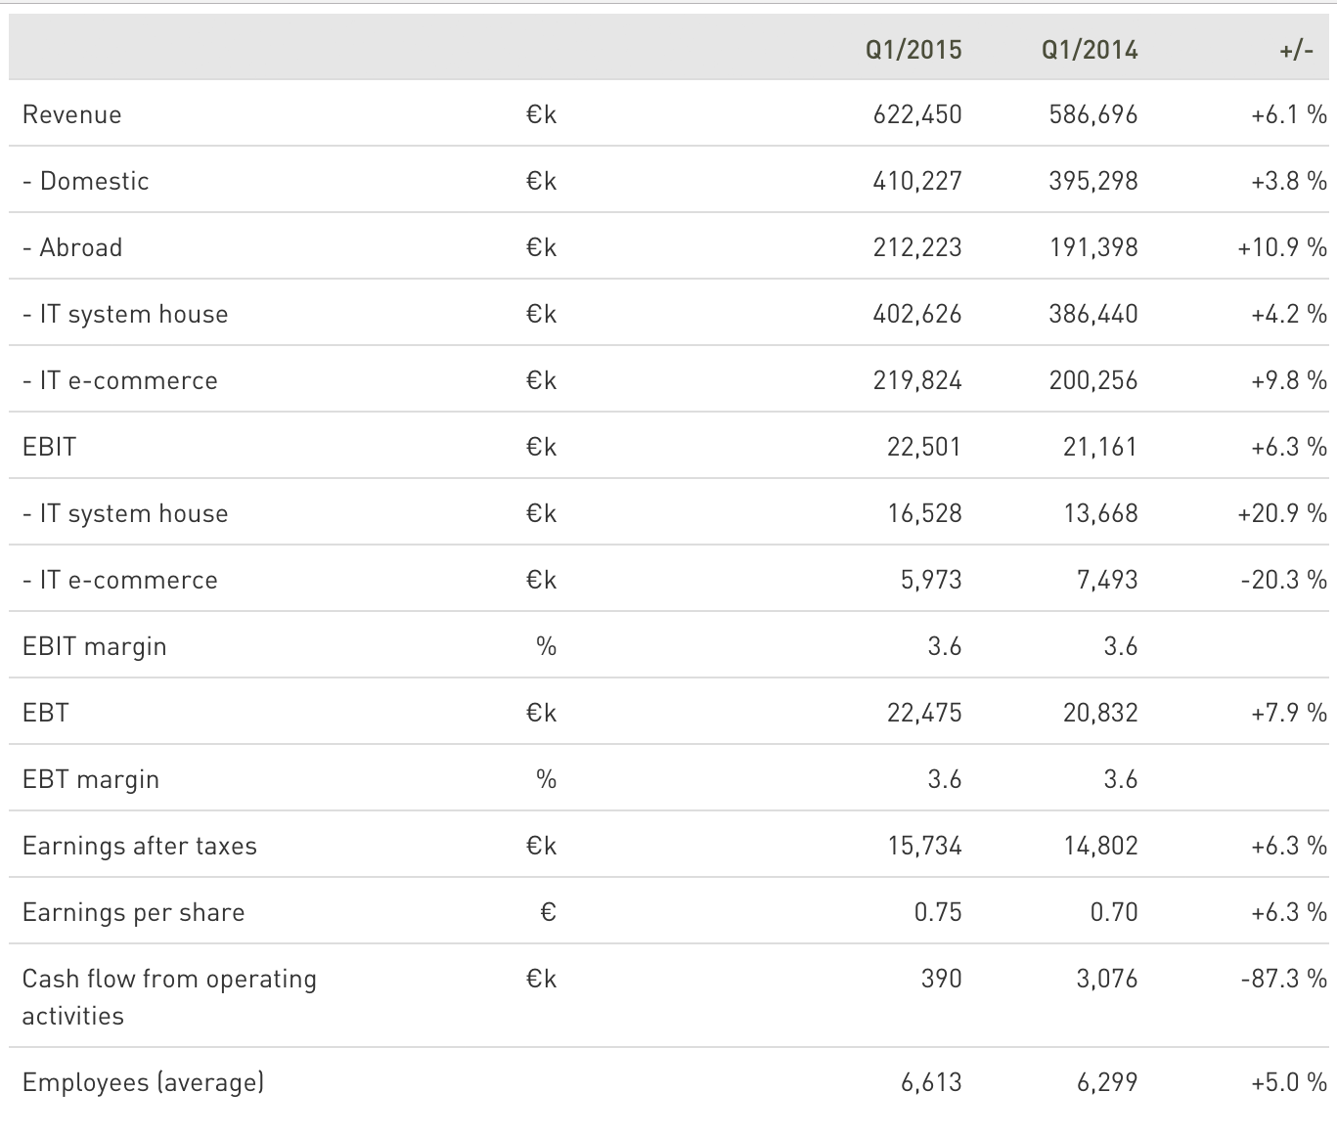1337x1136 pixels.
Task: Click the Revenue row label
Action: [72, 114]
